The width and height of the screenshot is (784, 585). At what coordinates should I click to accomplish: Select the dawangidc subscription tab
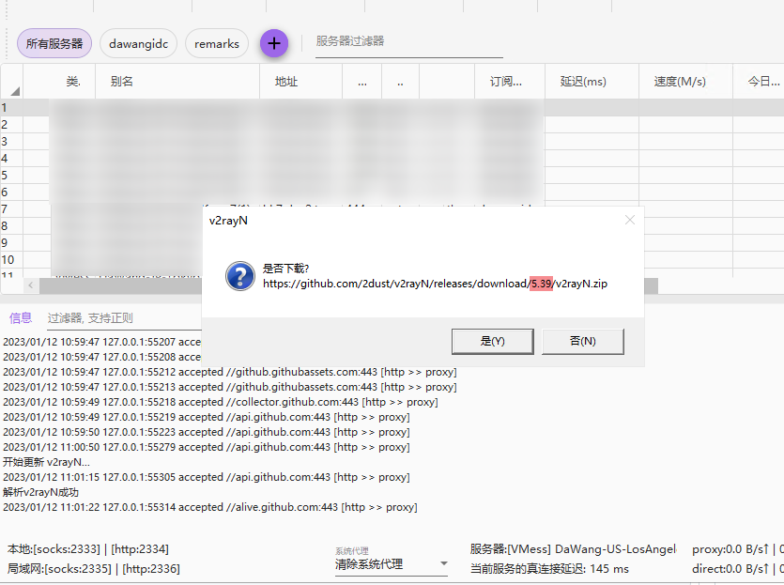coord(139,43)
